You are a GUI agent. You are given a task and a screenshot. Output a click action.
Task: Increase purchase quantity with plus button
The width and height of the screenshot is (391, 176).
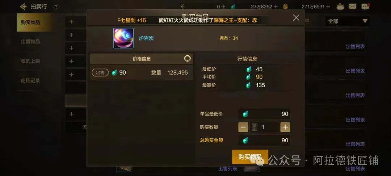(x=285, y=127)
